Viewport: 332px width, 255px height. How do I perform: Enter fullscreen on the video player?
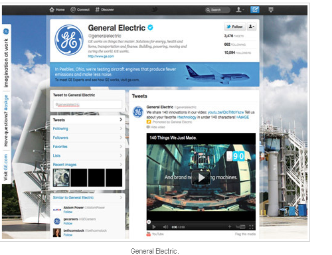point(251,227)
